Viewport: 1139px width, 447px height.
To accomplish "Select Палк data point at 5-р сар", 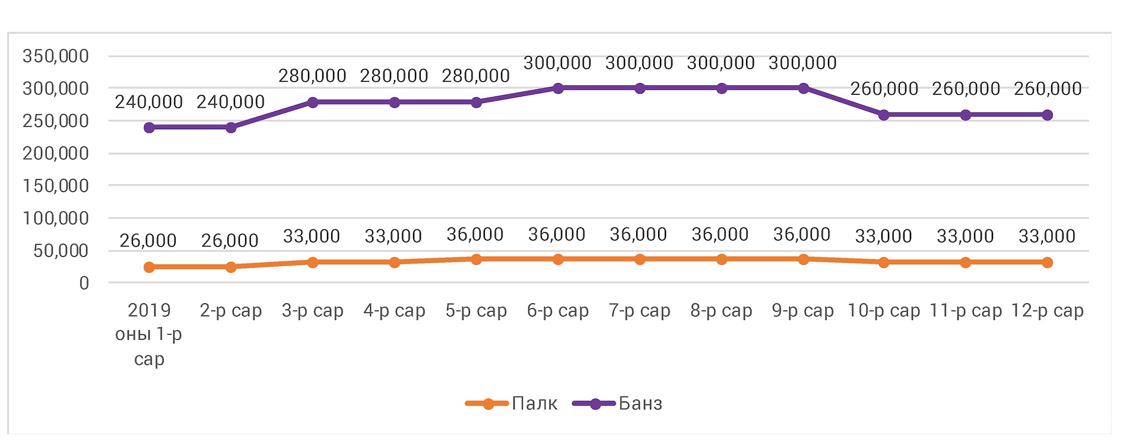I will click(x=476, y=259).
